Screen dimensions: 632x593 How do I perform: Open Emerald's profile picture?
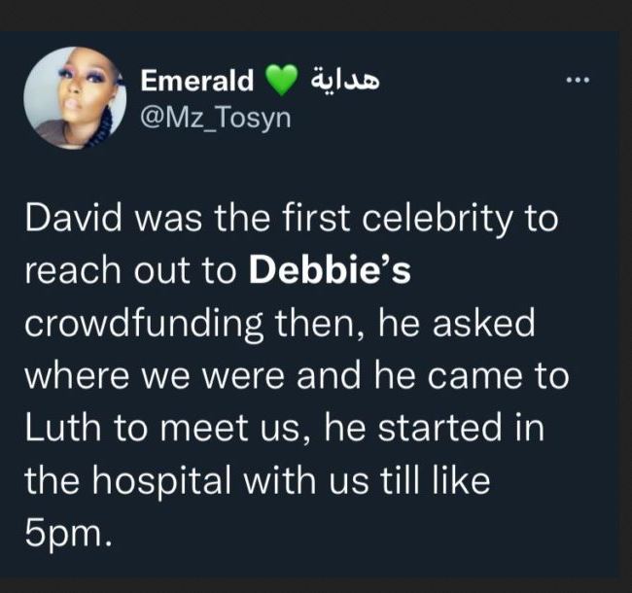pos(75,97)
